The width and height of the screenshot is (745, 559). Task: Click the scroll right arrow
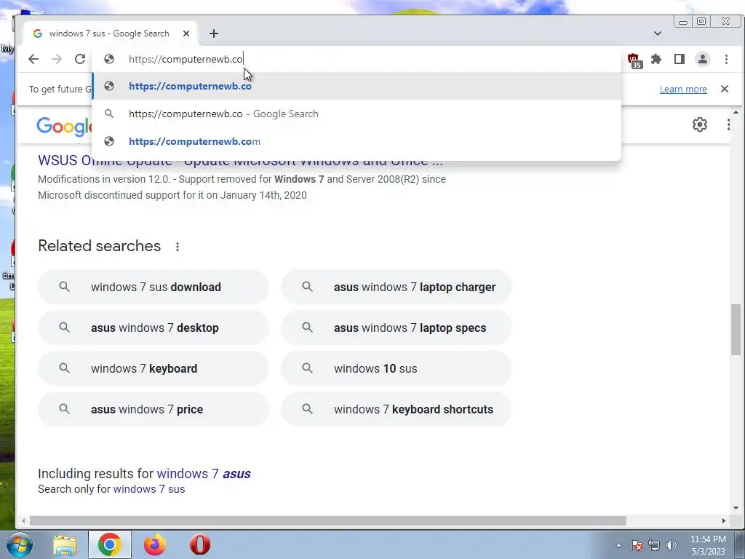[x=724, y=521]
